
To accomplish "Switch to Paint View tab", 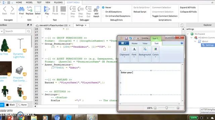I will 145,43.
